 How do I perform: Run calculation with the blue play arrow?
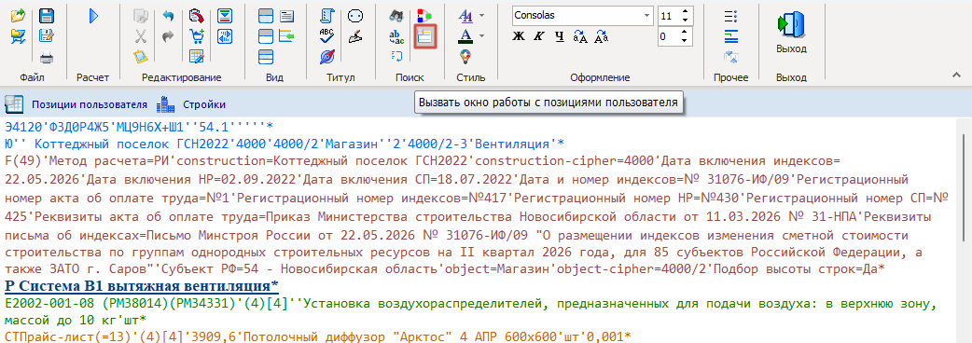[x=93, y=16]
